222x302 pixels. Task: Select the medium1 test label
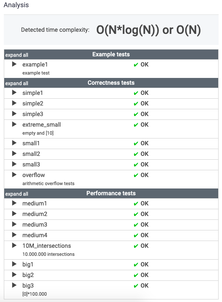pyautogui.click(x=35, y=203)
